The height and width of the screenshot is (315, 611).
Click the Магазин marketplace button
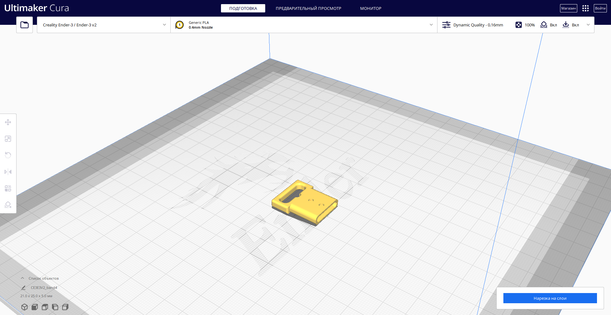pos(568,8)
